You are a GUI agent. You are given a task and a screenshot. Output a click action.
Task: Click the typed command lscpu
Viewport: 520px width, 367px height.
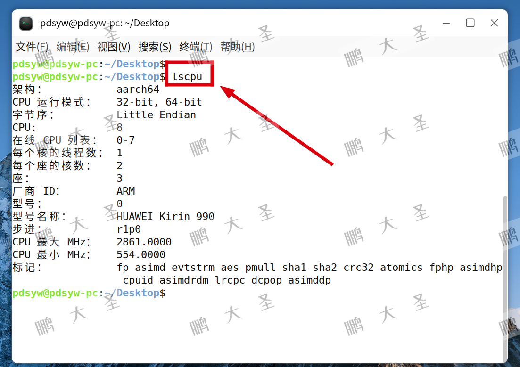187,77
